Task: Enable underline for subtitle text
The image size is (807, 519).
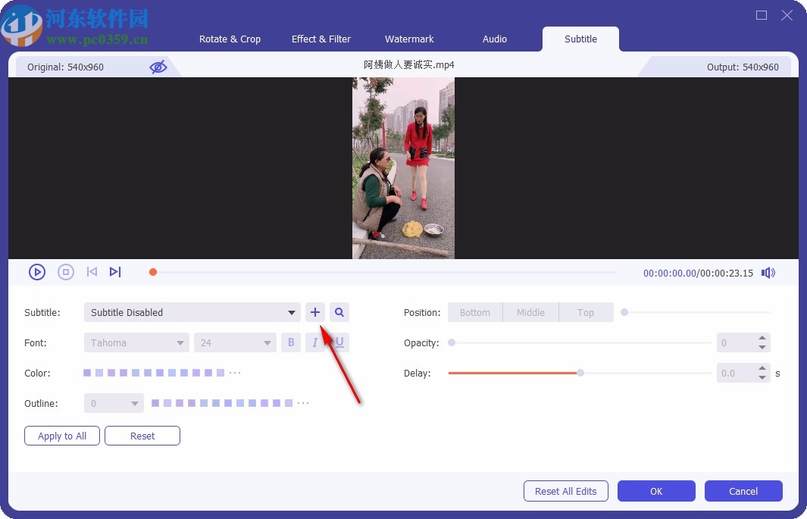Action: 337,342
